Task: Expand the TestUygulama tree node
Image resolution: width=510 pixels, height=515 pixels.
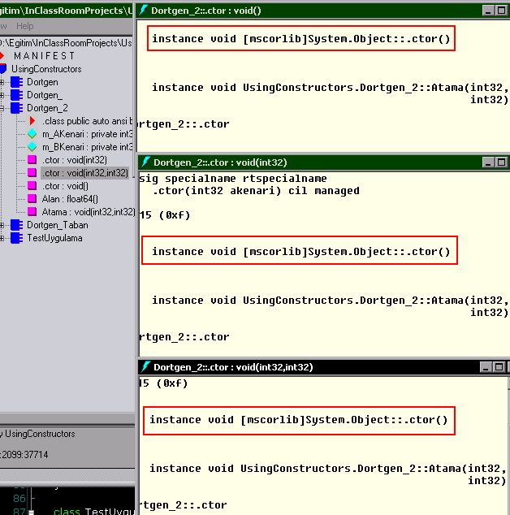Action: click(3, 238)
